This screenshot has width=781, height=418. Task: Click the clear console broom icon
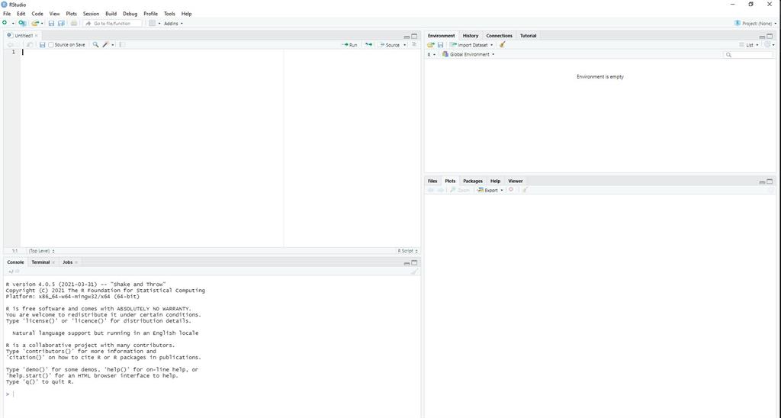click(x=414, y=272)
